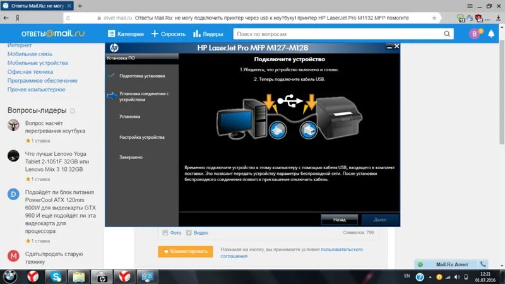Open the user profile avatar B

coord(475,34)
